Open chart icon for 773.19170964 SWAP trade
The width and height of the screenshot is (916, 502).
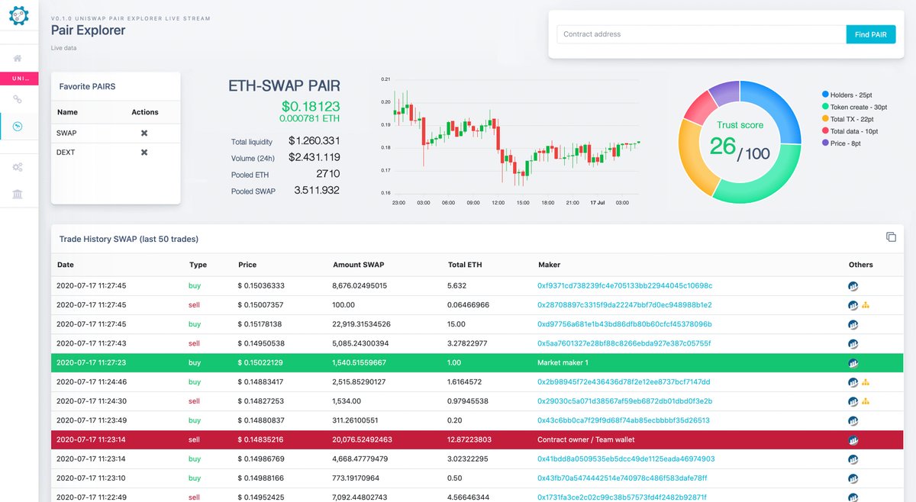point(853,478)
